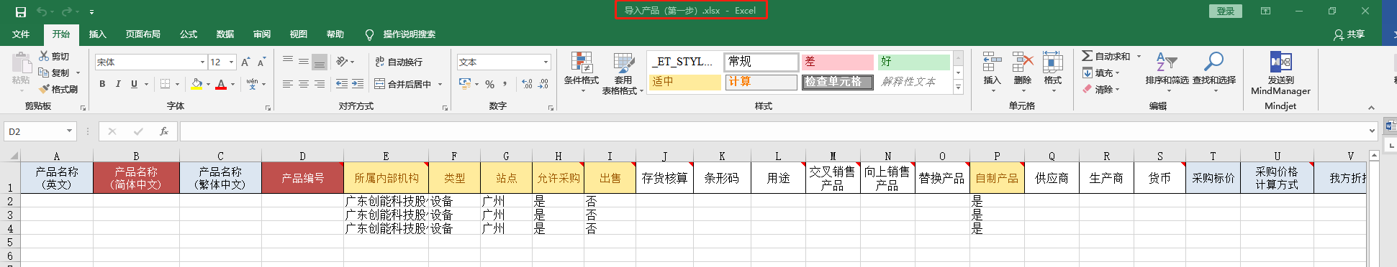Apply the 好 (Good) cell style
The width and height of the screenshot is (1397, 267).
(x=914, y=62)
